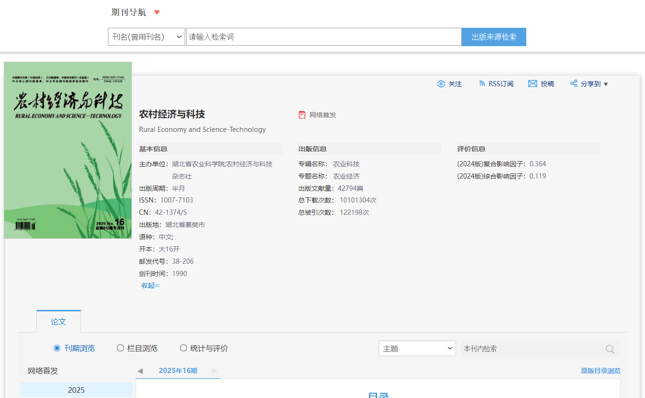Screen dimensions: 645x398
Task: Click the 请输入检索词 search input field
Action: click(323, 37)
